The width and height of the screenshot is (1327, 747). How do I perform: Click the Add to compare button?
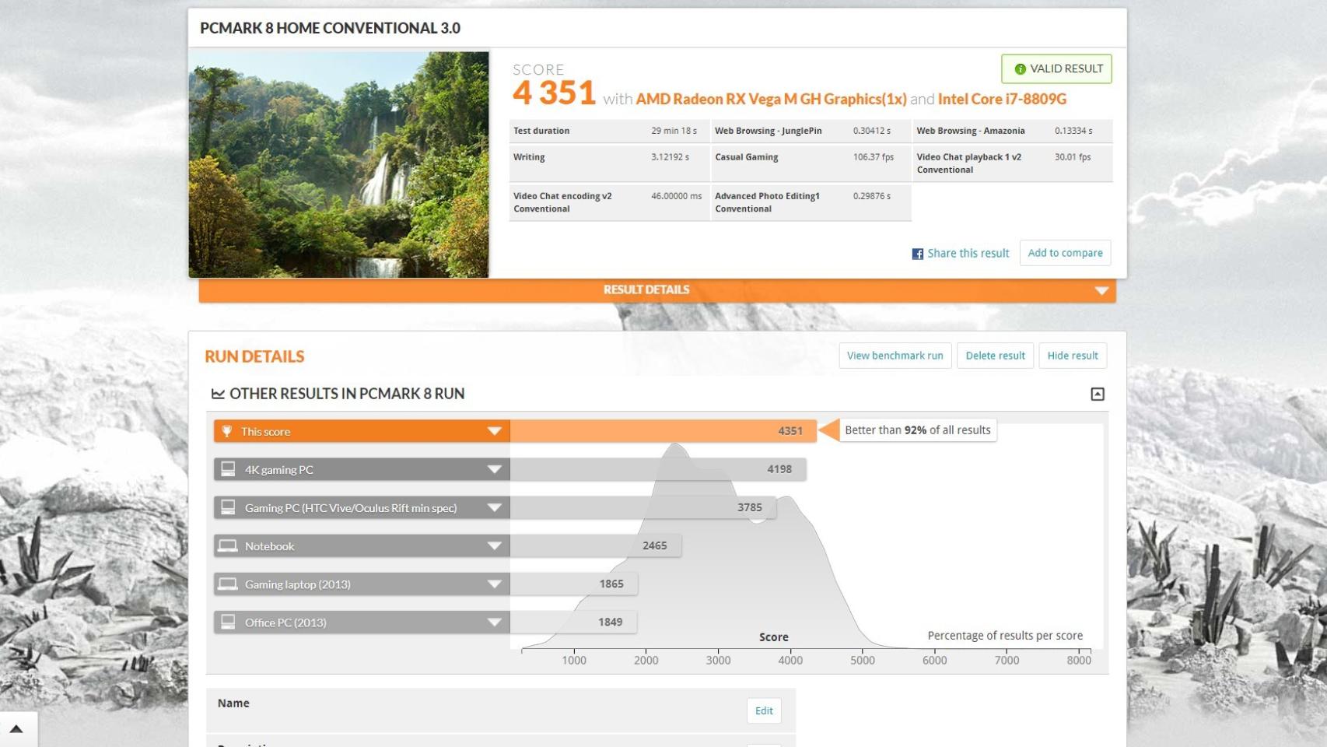[1064, 253]
